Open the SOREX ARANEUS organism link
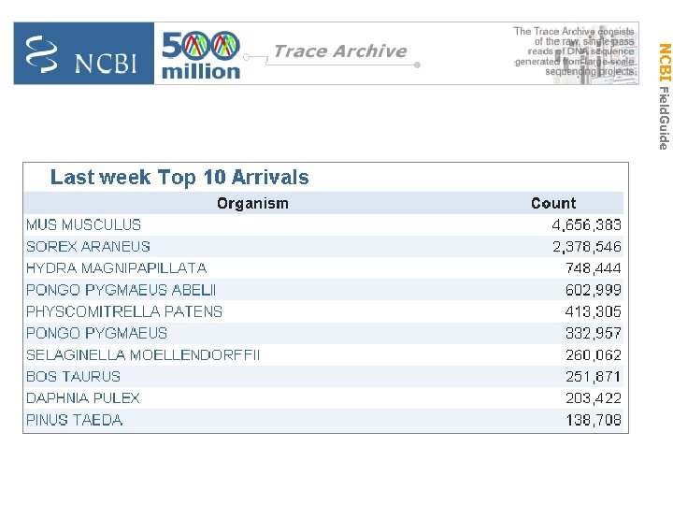The image size is (673, 505). (x=88, y=247)
